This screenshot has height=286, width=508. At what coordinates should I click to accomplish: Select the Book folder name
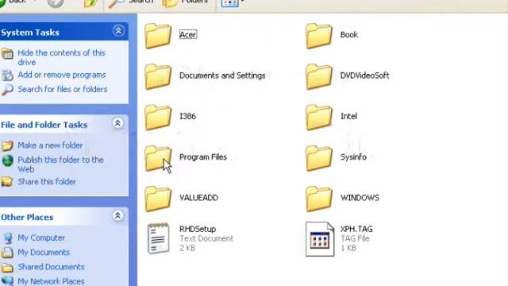coord(349,35)
